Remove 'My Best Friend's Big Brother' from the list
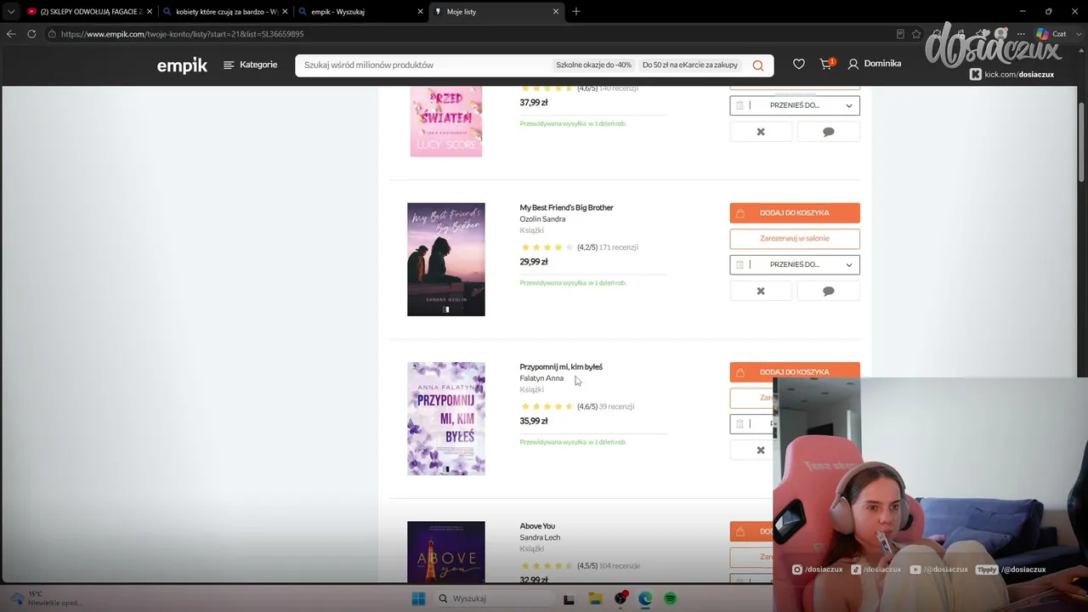This screenshot has width=1088, height=612. [761, 291]
